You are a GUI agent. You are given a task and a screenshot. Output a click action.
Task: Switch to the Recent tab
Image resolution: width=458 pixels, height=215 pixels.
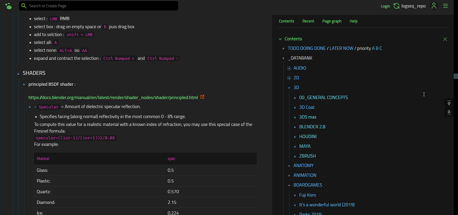pyautogui.click(x=308, y=21)
